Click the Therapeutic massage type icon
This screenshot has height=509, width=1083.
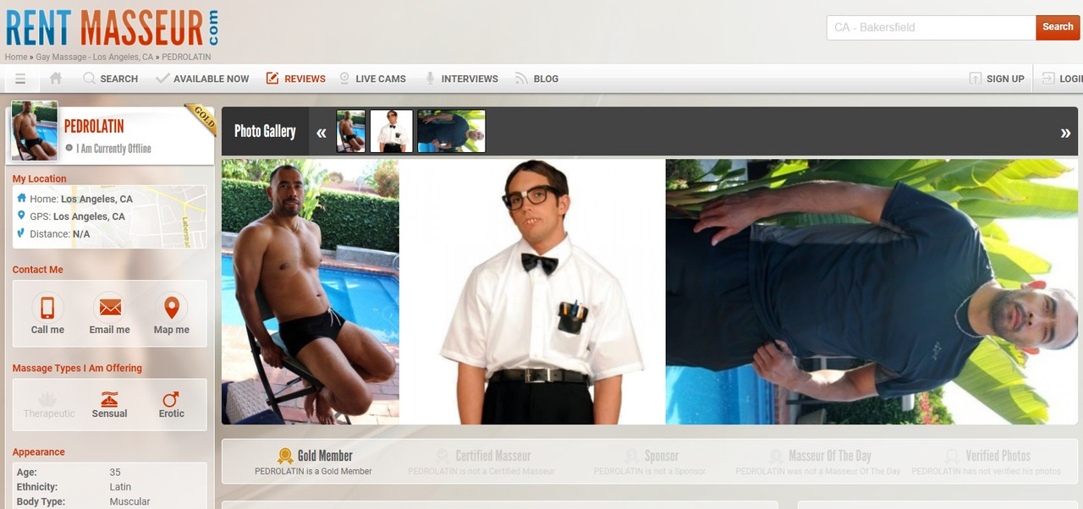point(48,399)
